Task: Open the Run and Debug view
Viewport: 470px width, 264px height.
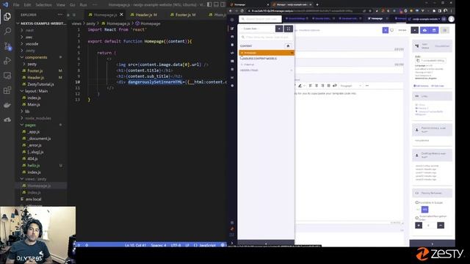Action: point(7,61)
